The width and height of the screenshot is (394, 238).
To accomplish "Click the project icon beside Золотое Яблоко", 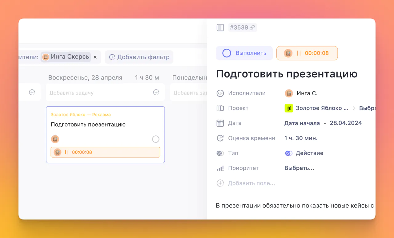I will [288, 108].
